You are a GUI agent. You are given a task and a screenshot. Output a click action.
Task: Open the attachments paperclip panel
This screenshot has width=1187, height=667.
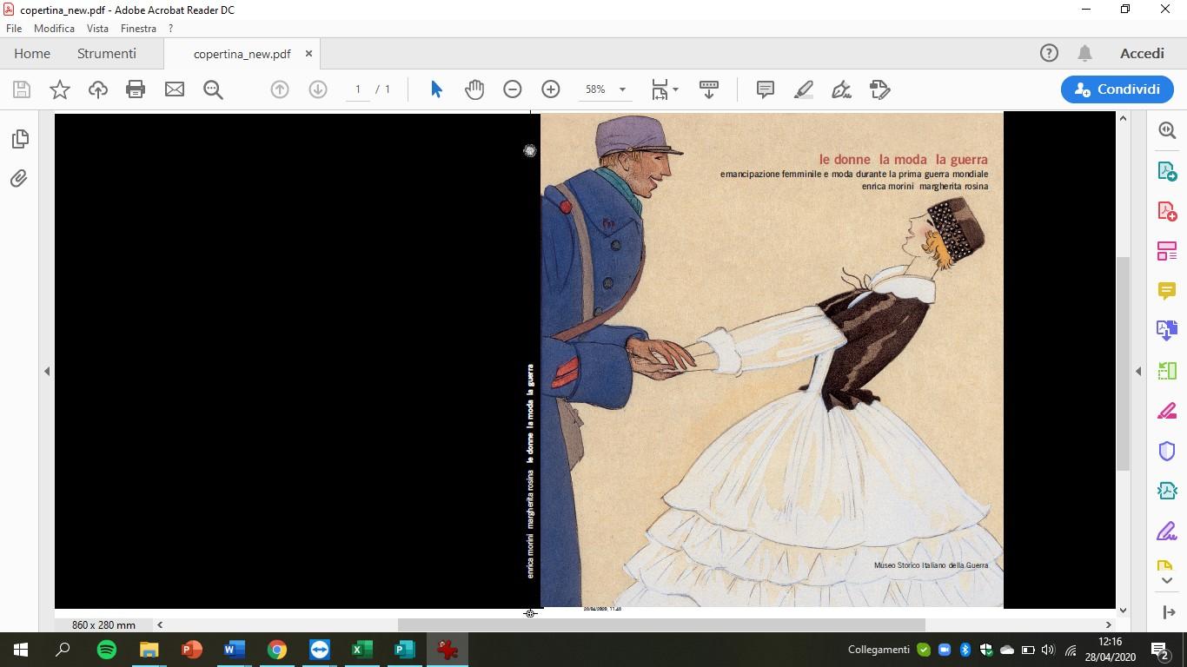[x=18, y=179]
